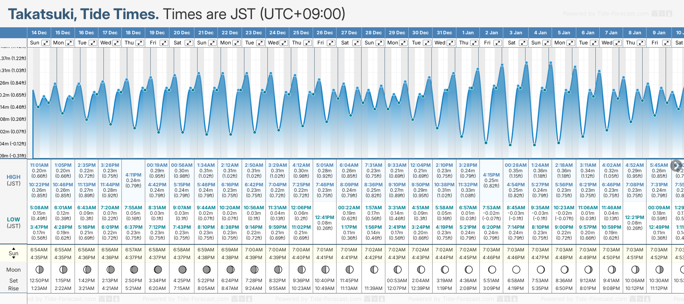
Task: Click the 4:15PM high tide on 2 Jan
Action: point(491,175)
